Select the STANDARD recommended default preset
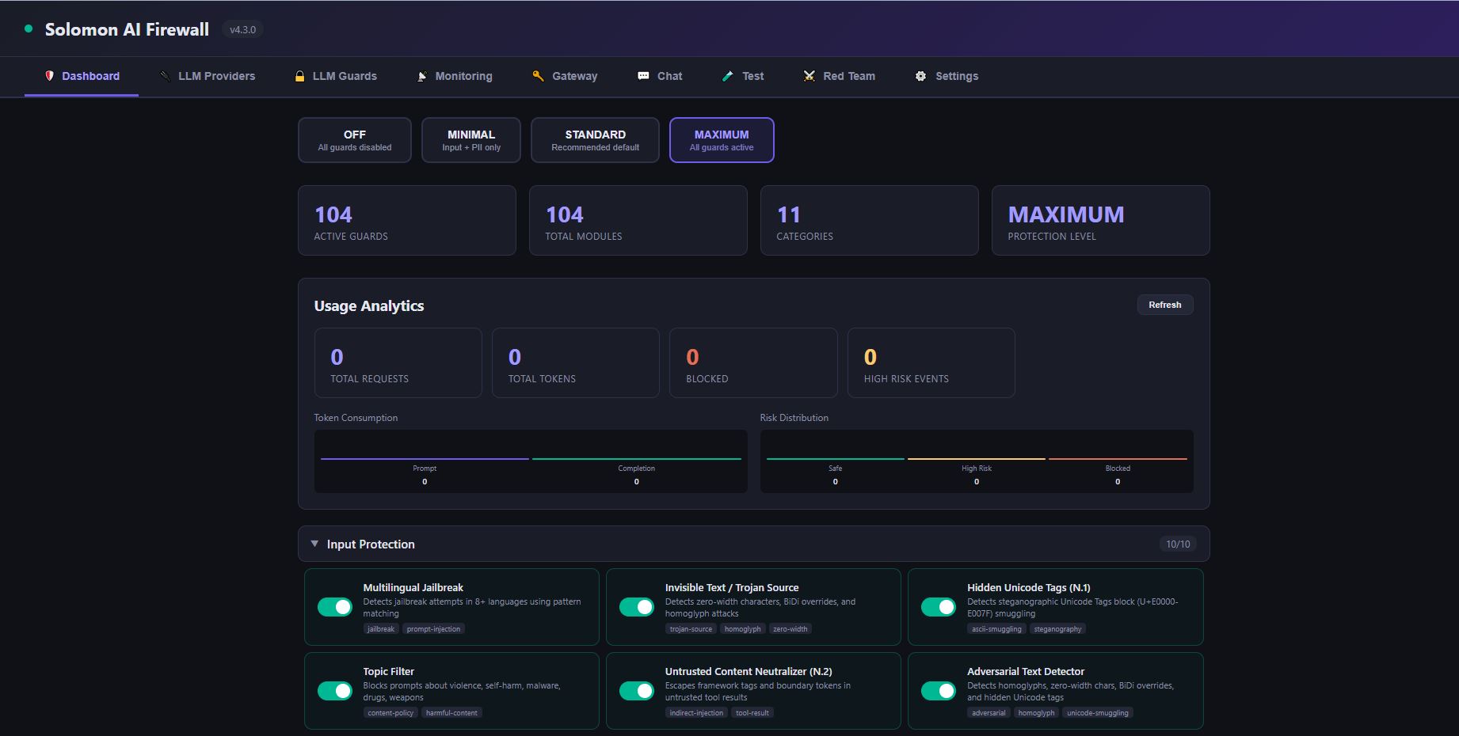The image size is (1459, 736). tap(595, 140)
